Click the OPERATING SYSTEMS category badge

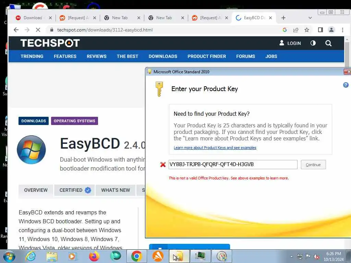[x=74, y=121]
